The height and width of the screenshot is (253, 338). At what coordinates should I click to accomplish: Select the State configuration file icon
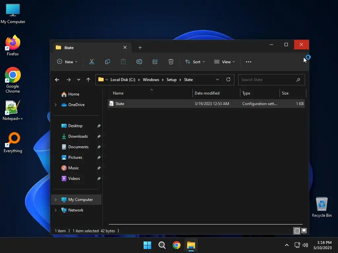(x=111, y=103)
